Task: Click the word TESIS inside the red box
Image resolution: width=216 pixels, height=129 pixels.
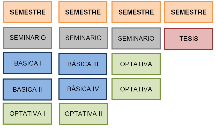Action: click(189, 39)
